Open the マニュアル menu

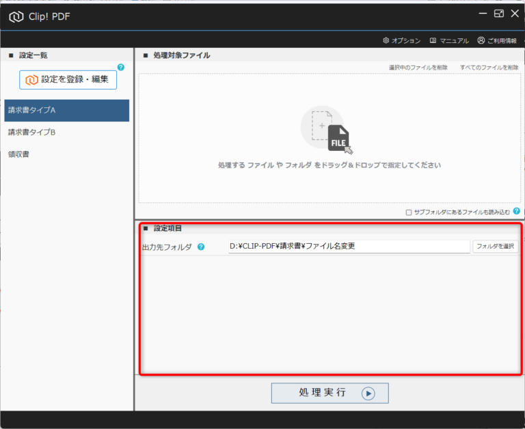point(449,40)
